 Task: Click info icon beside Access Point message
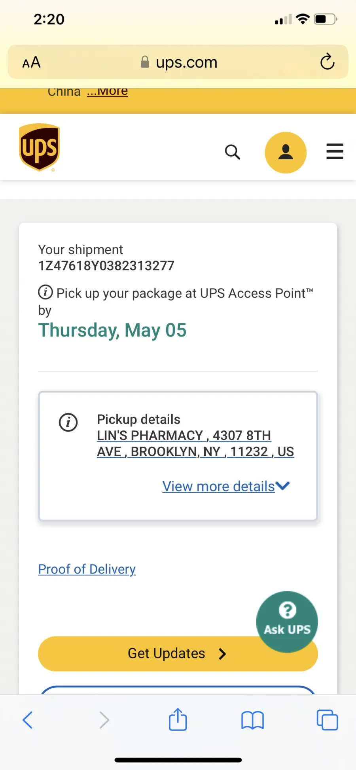(x=45, y=292)
